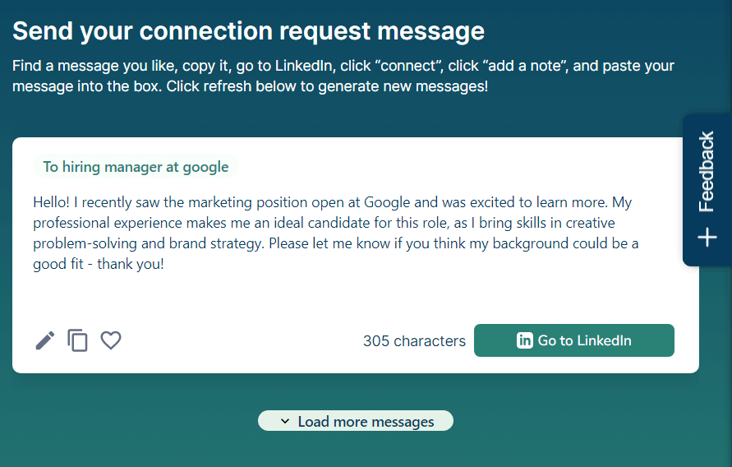Click the word 'Google' in the message body

(x=387, y=203)
